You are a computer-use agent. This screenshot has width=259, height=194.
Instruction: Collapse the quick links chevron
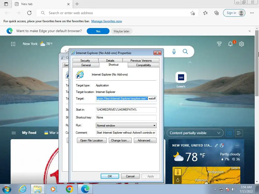[x=190, y=62]
